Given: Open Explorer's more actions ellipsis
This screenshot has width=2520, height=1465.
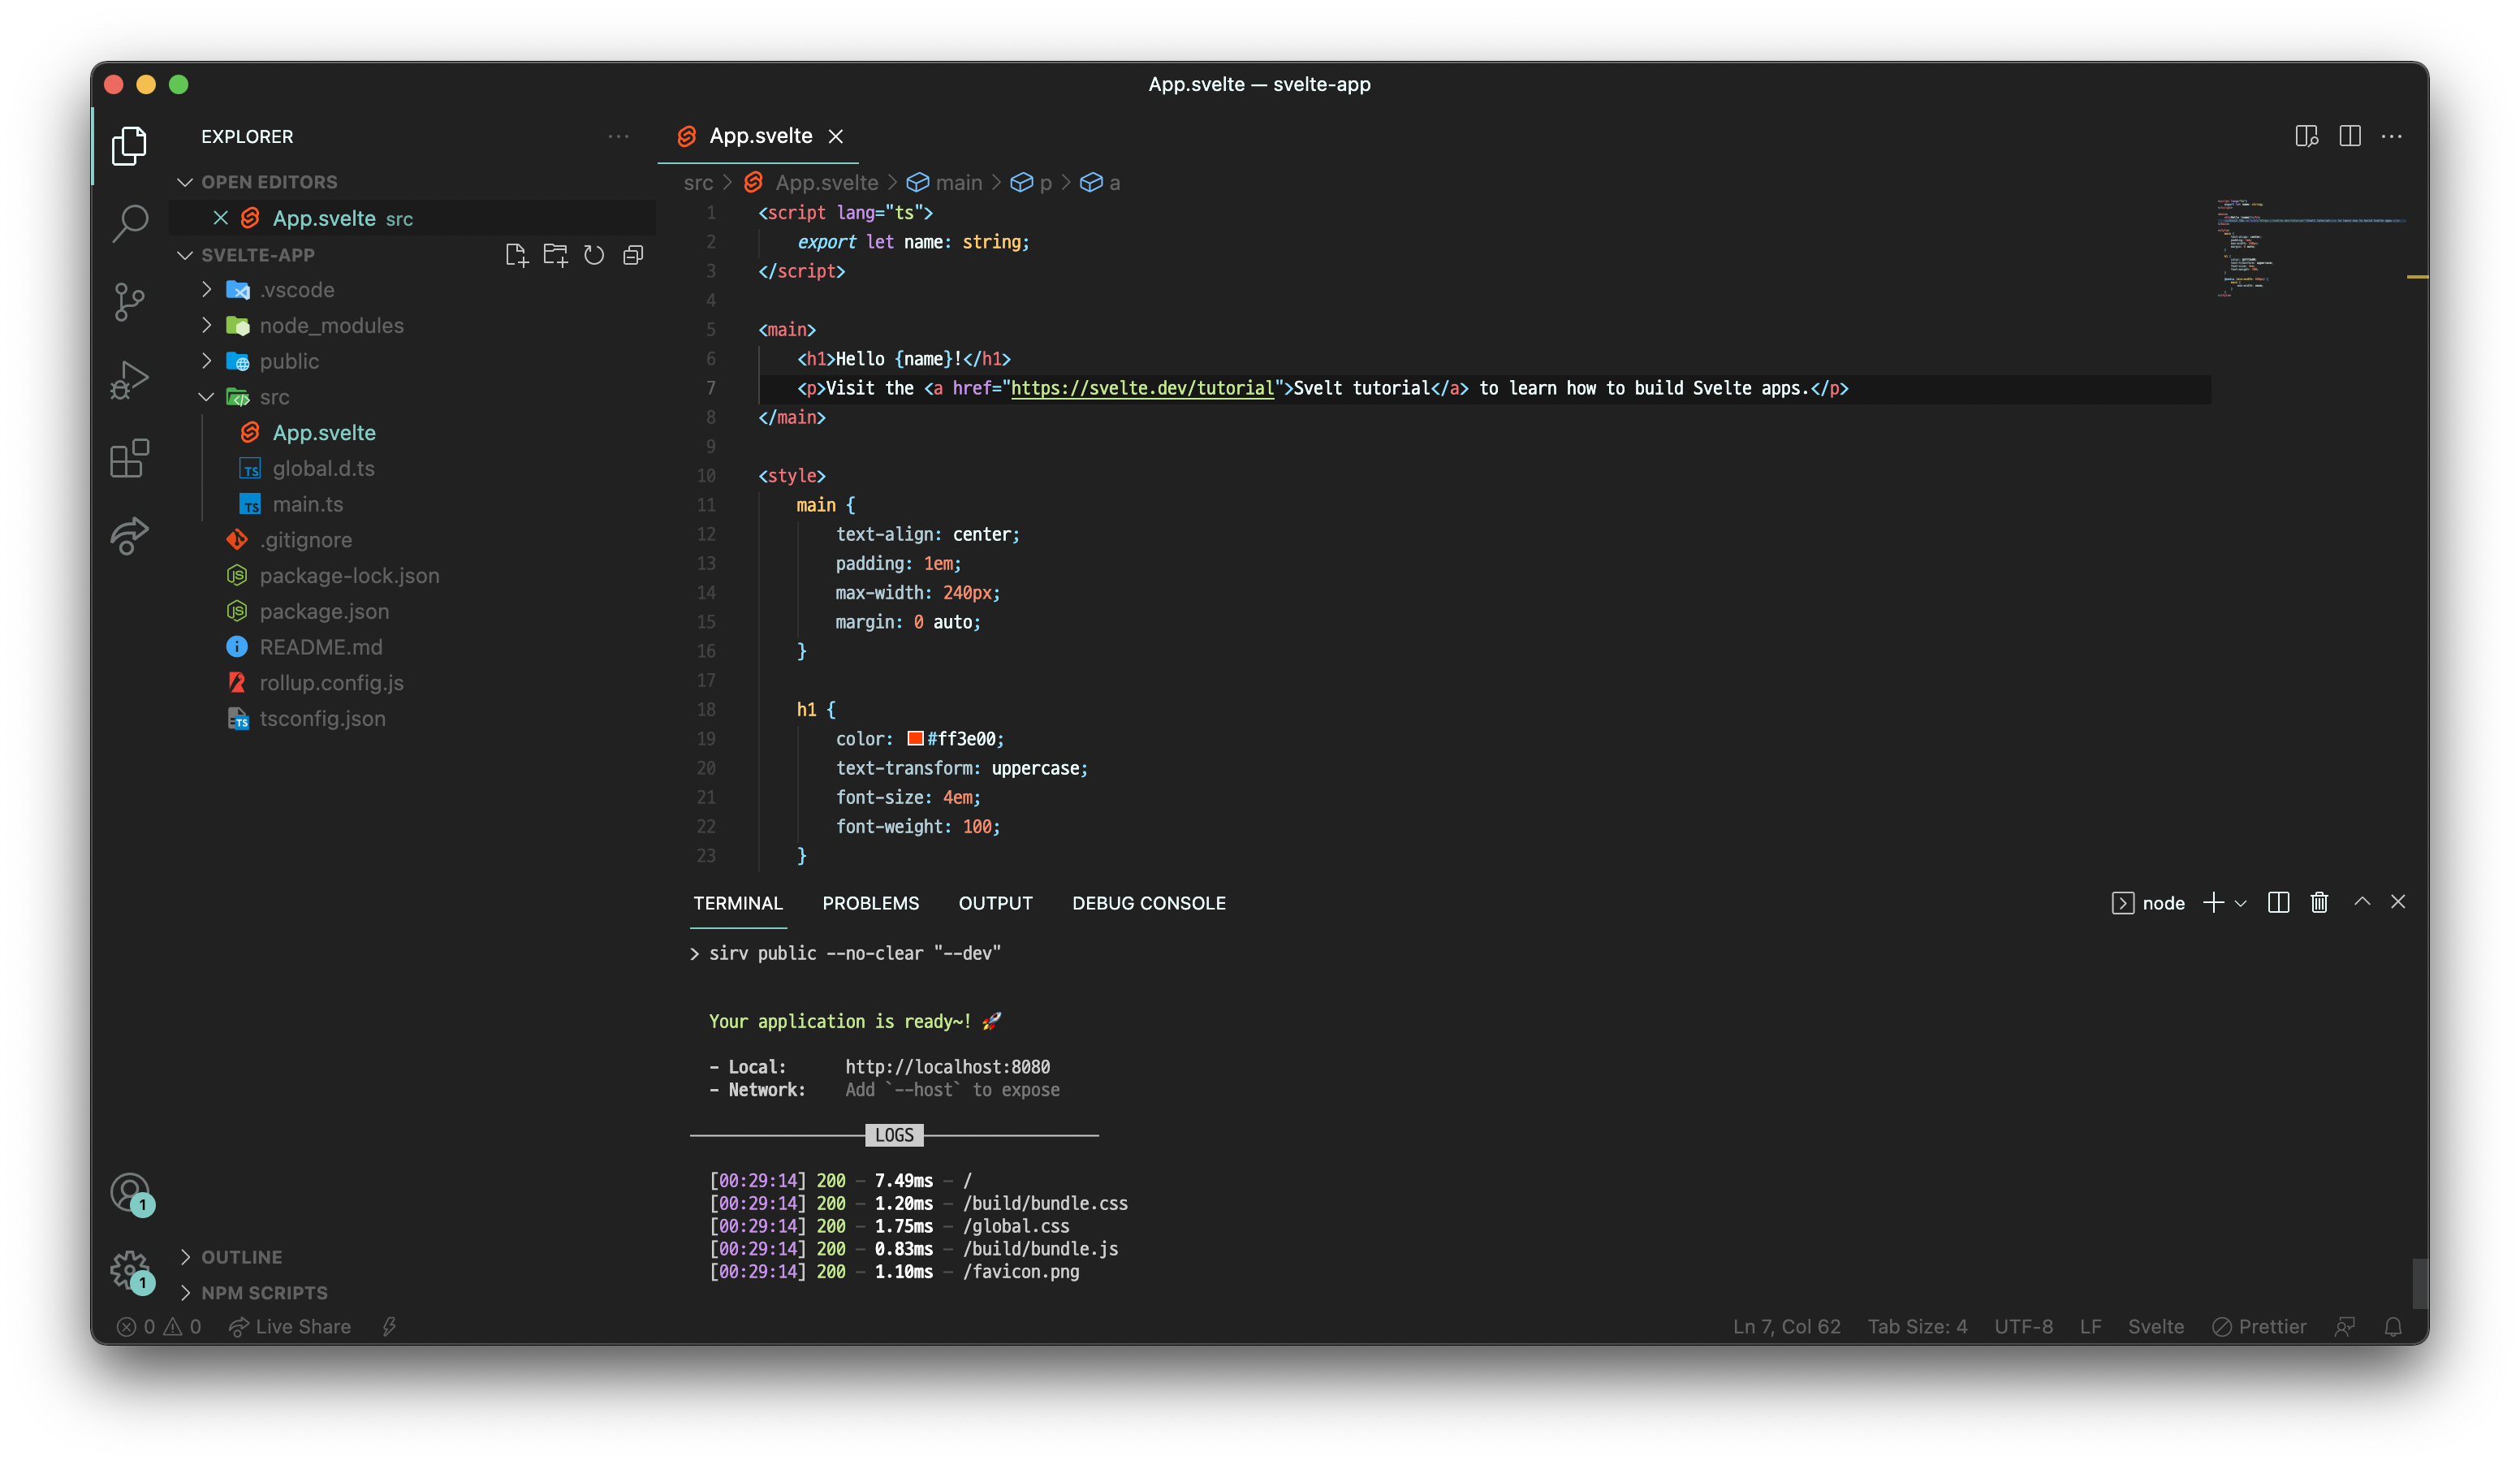Looking at the screenshot, I should click(x=619, y=136).
